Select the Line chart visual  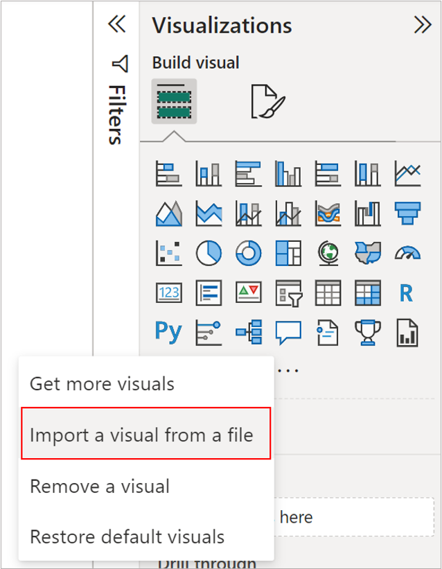[407, 173]
